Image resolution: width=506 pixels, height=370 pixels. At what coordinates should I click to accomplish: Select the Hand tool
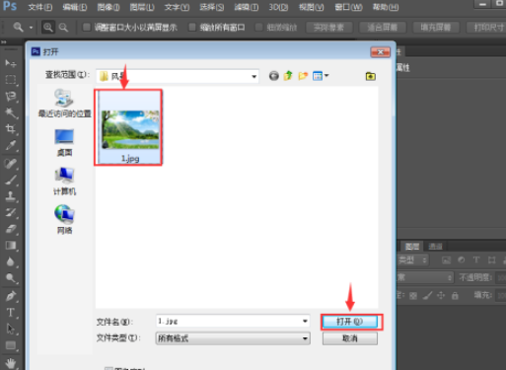[x=11, y=363]
